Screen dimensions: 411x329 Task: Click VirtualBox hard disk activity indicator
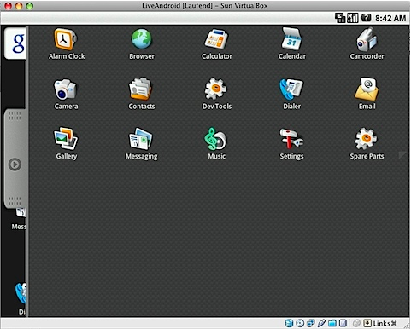[x=289, y=323]
